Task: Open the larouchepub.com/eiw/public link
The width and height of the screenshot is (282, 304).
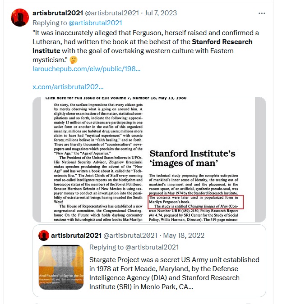Action: click(x=87, y=69)
